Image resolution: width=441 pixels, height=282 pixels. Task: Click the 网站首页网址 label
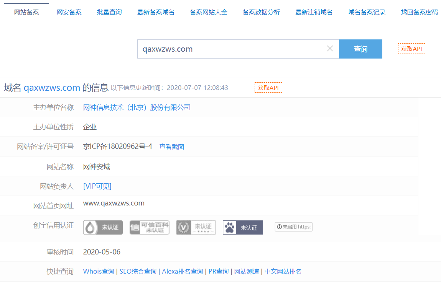[53, 206]
